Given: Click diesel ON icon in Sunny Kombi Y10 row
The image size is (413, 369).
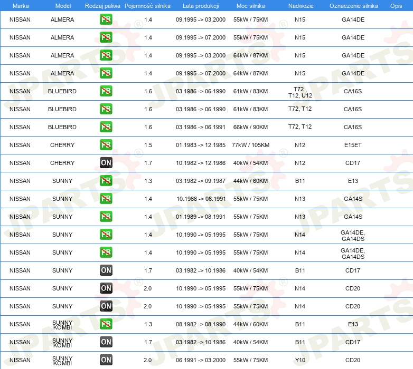Looking at the screenshot, I should pos(106,360).
